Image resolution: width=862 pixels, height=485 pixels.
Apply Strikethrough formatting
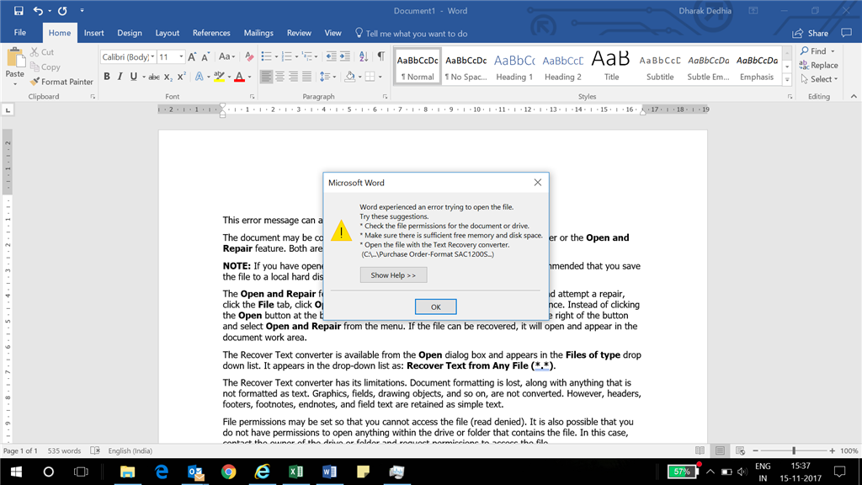(x=154, y=77)
